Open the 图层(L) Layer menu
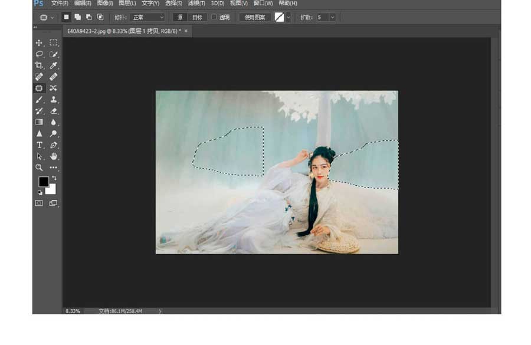 point(127,4)
